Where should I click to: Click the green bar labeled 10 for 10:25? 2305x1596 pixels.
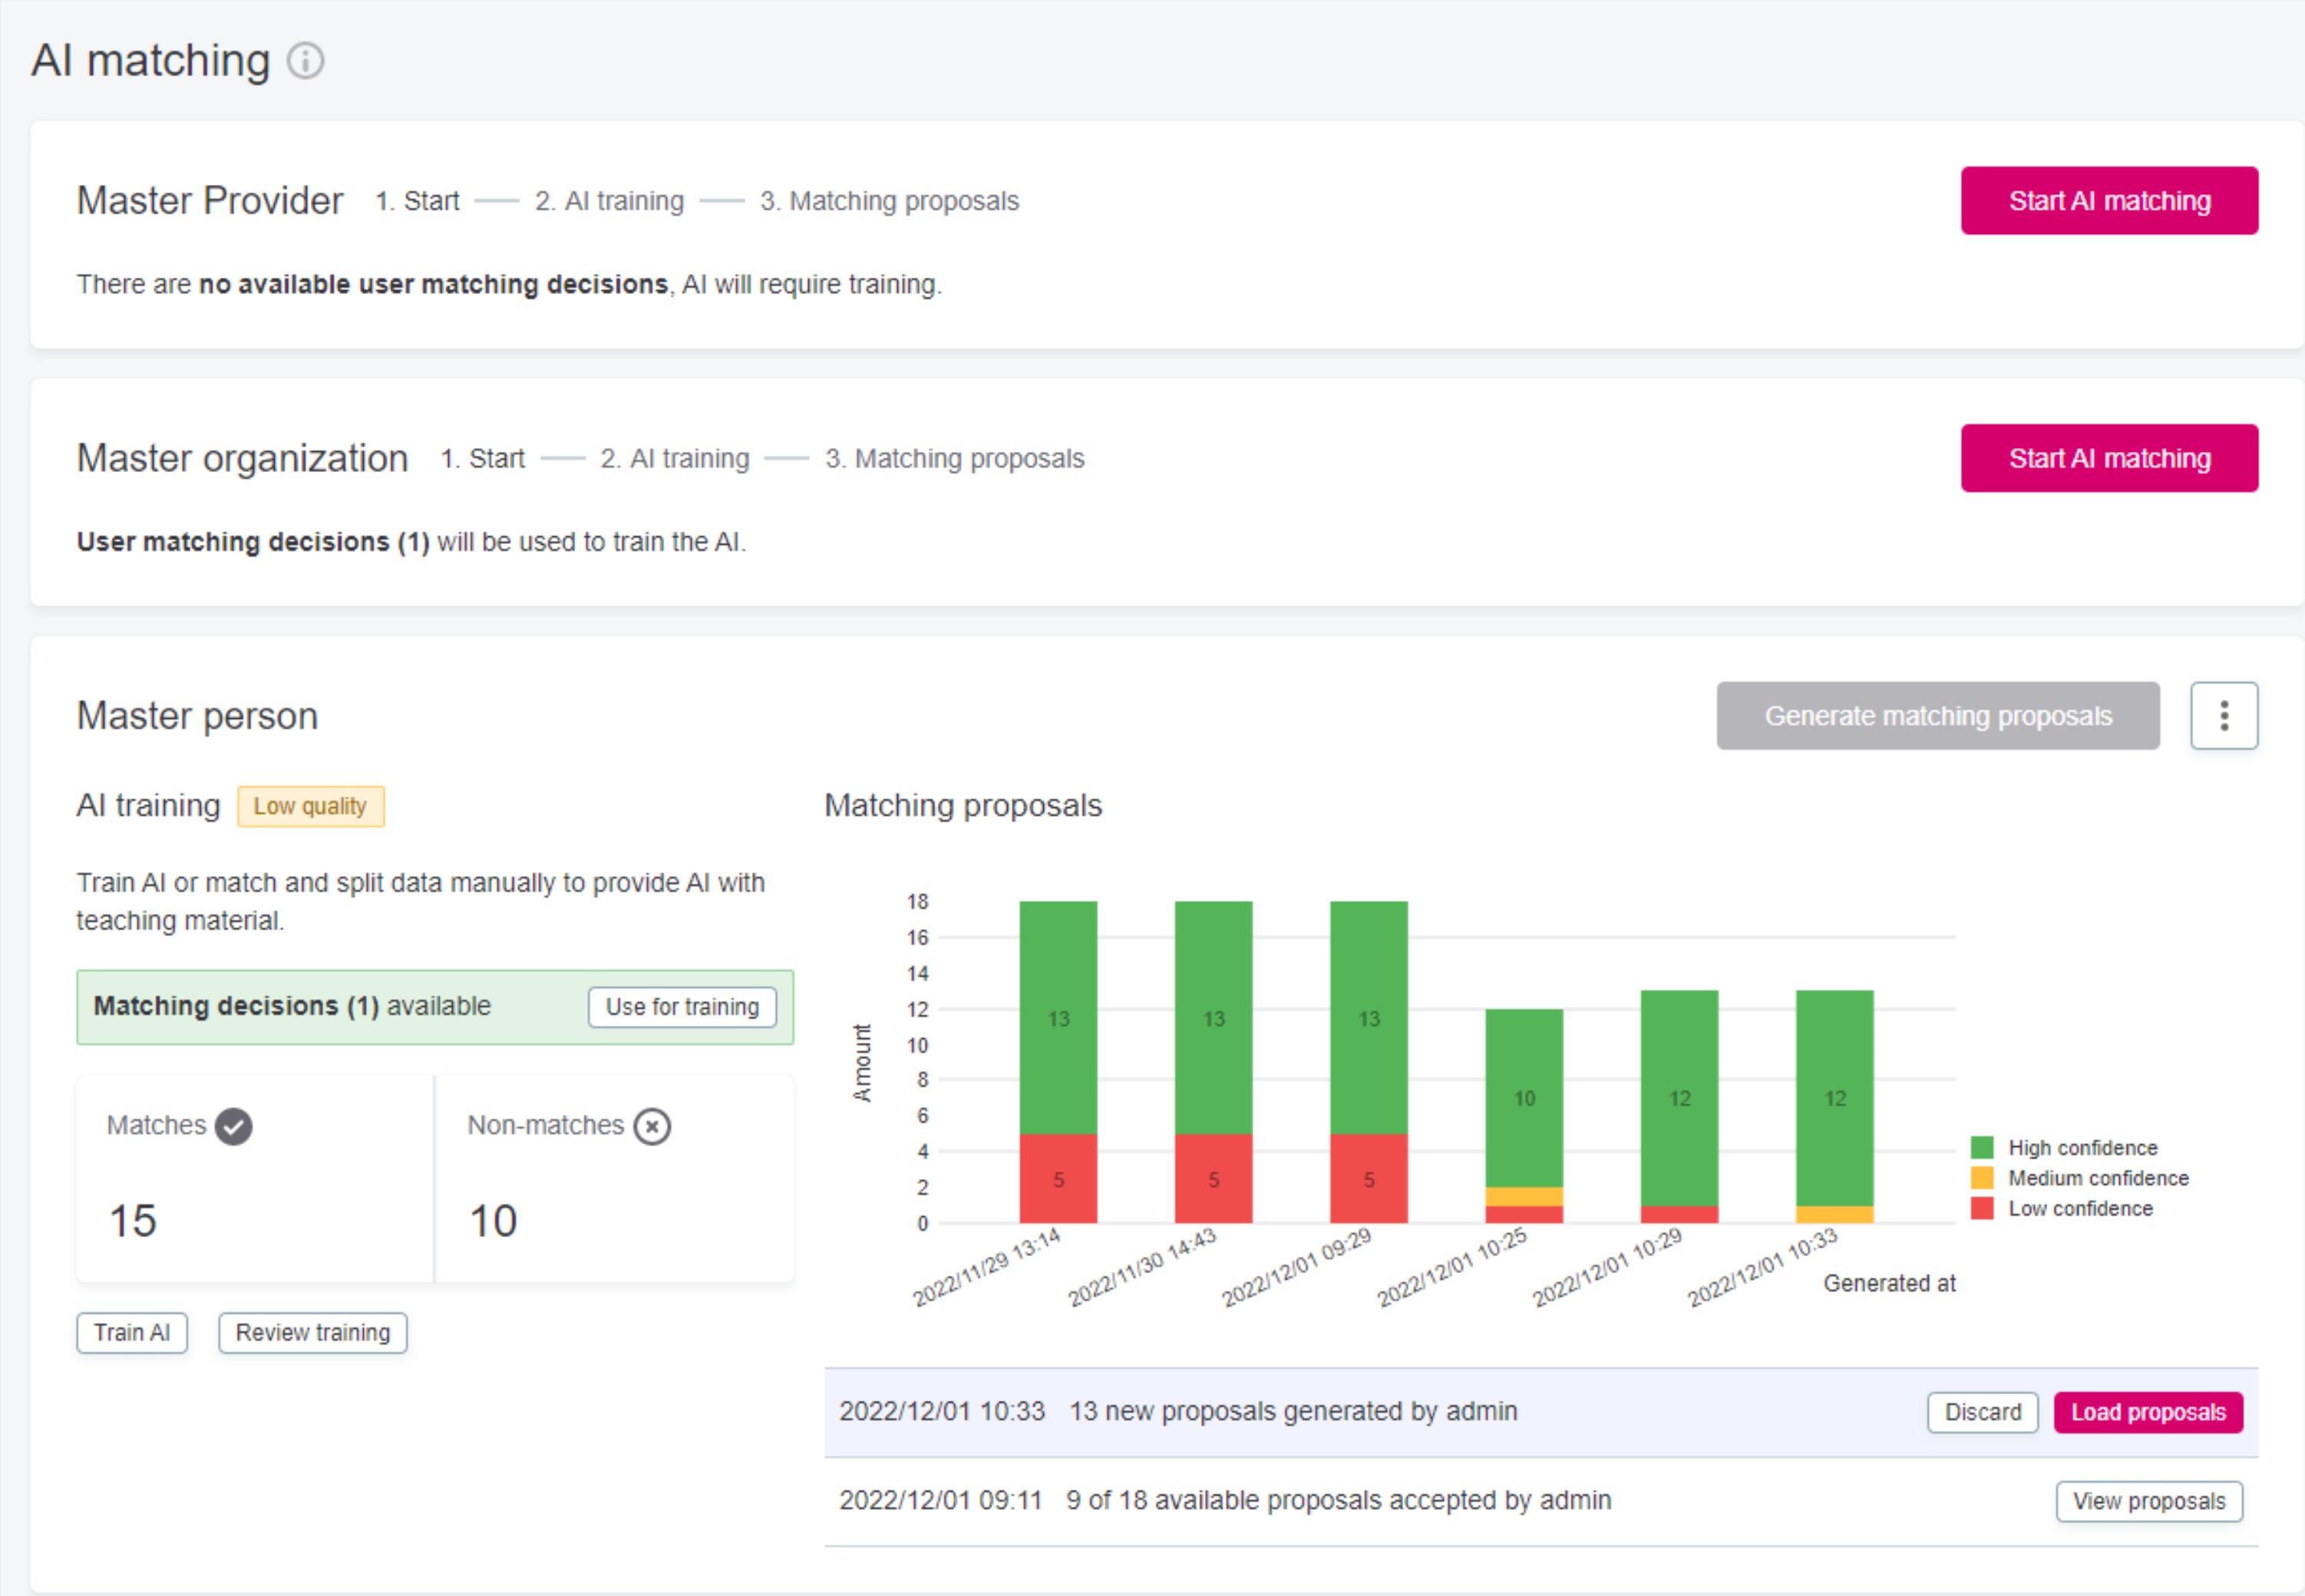click(1523, 1097)
